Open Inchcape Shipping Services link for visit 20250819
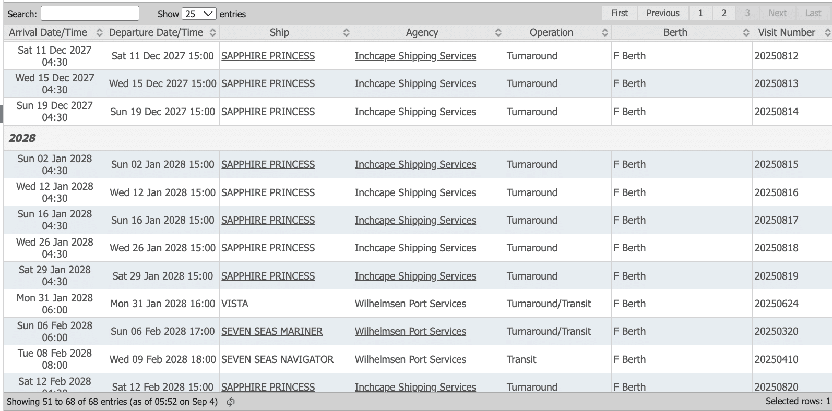This screenshot has width=832, height=411. coord(415,276)
